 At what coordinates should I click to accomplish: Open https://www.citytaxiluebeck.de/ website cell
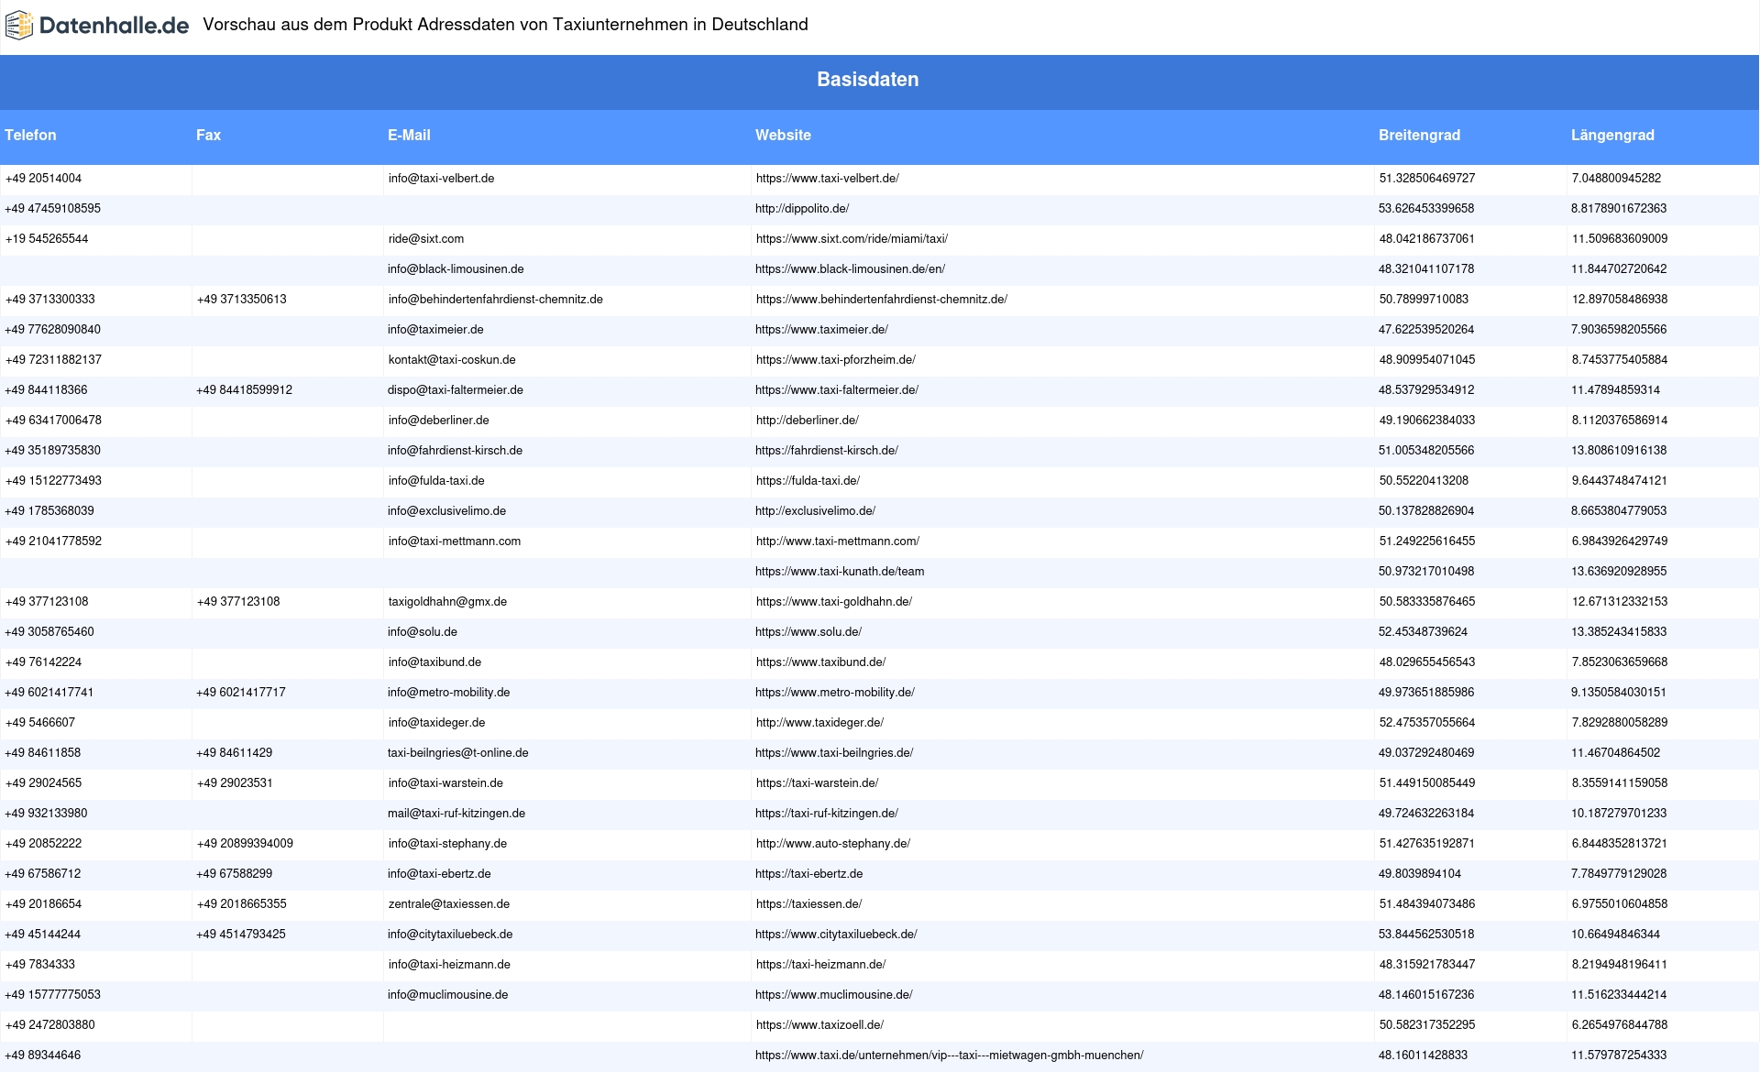(836, 935)
